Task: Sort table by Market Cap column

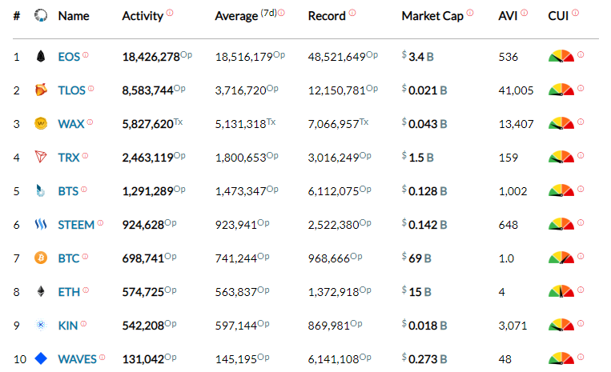Action: tap(432, 16)
